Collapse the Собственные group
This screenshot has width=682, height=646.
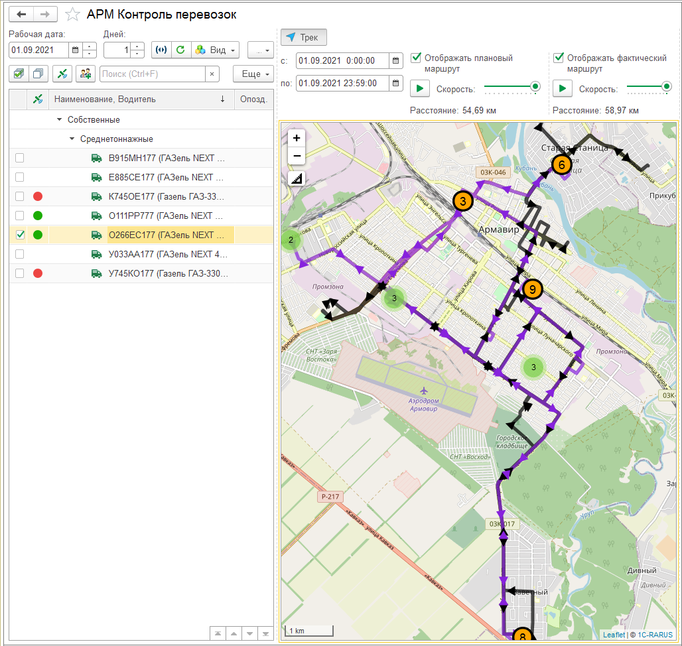pos(59,120)
